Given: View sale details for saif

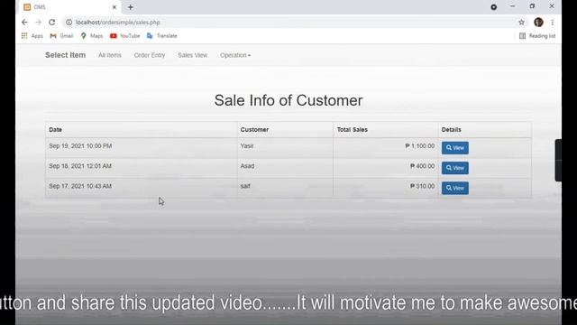Looking at the screenshot, I should (x=454, y=188).
